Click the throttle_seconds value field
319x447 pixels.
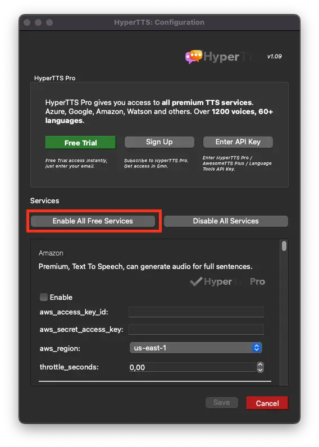[x=192, y=367]
